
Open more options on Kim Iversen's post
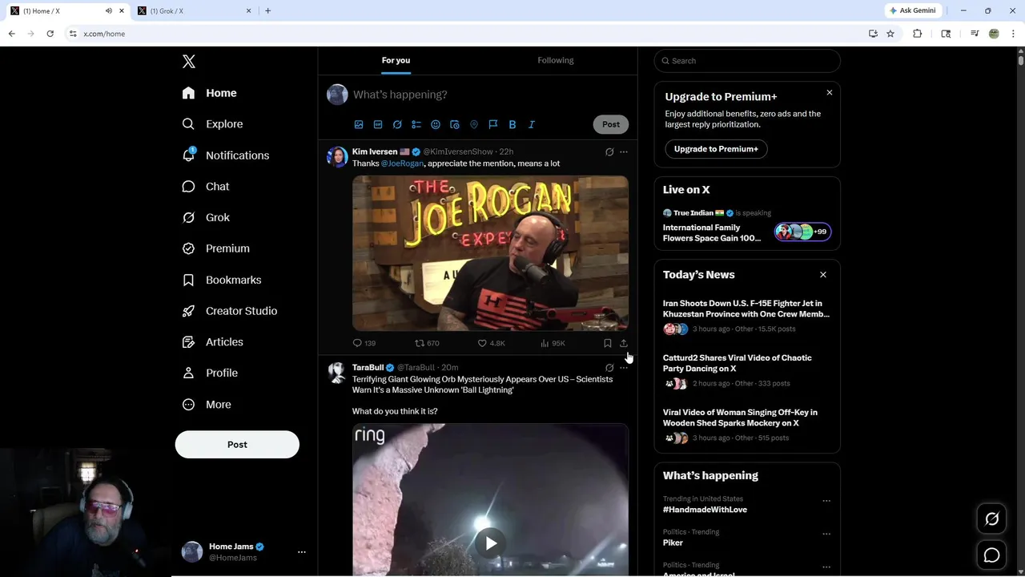[x=624, y=151]
